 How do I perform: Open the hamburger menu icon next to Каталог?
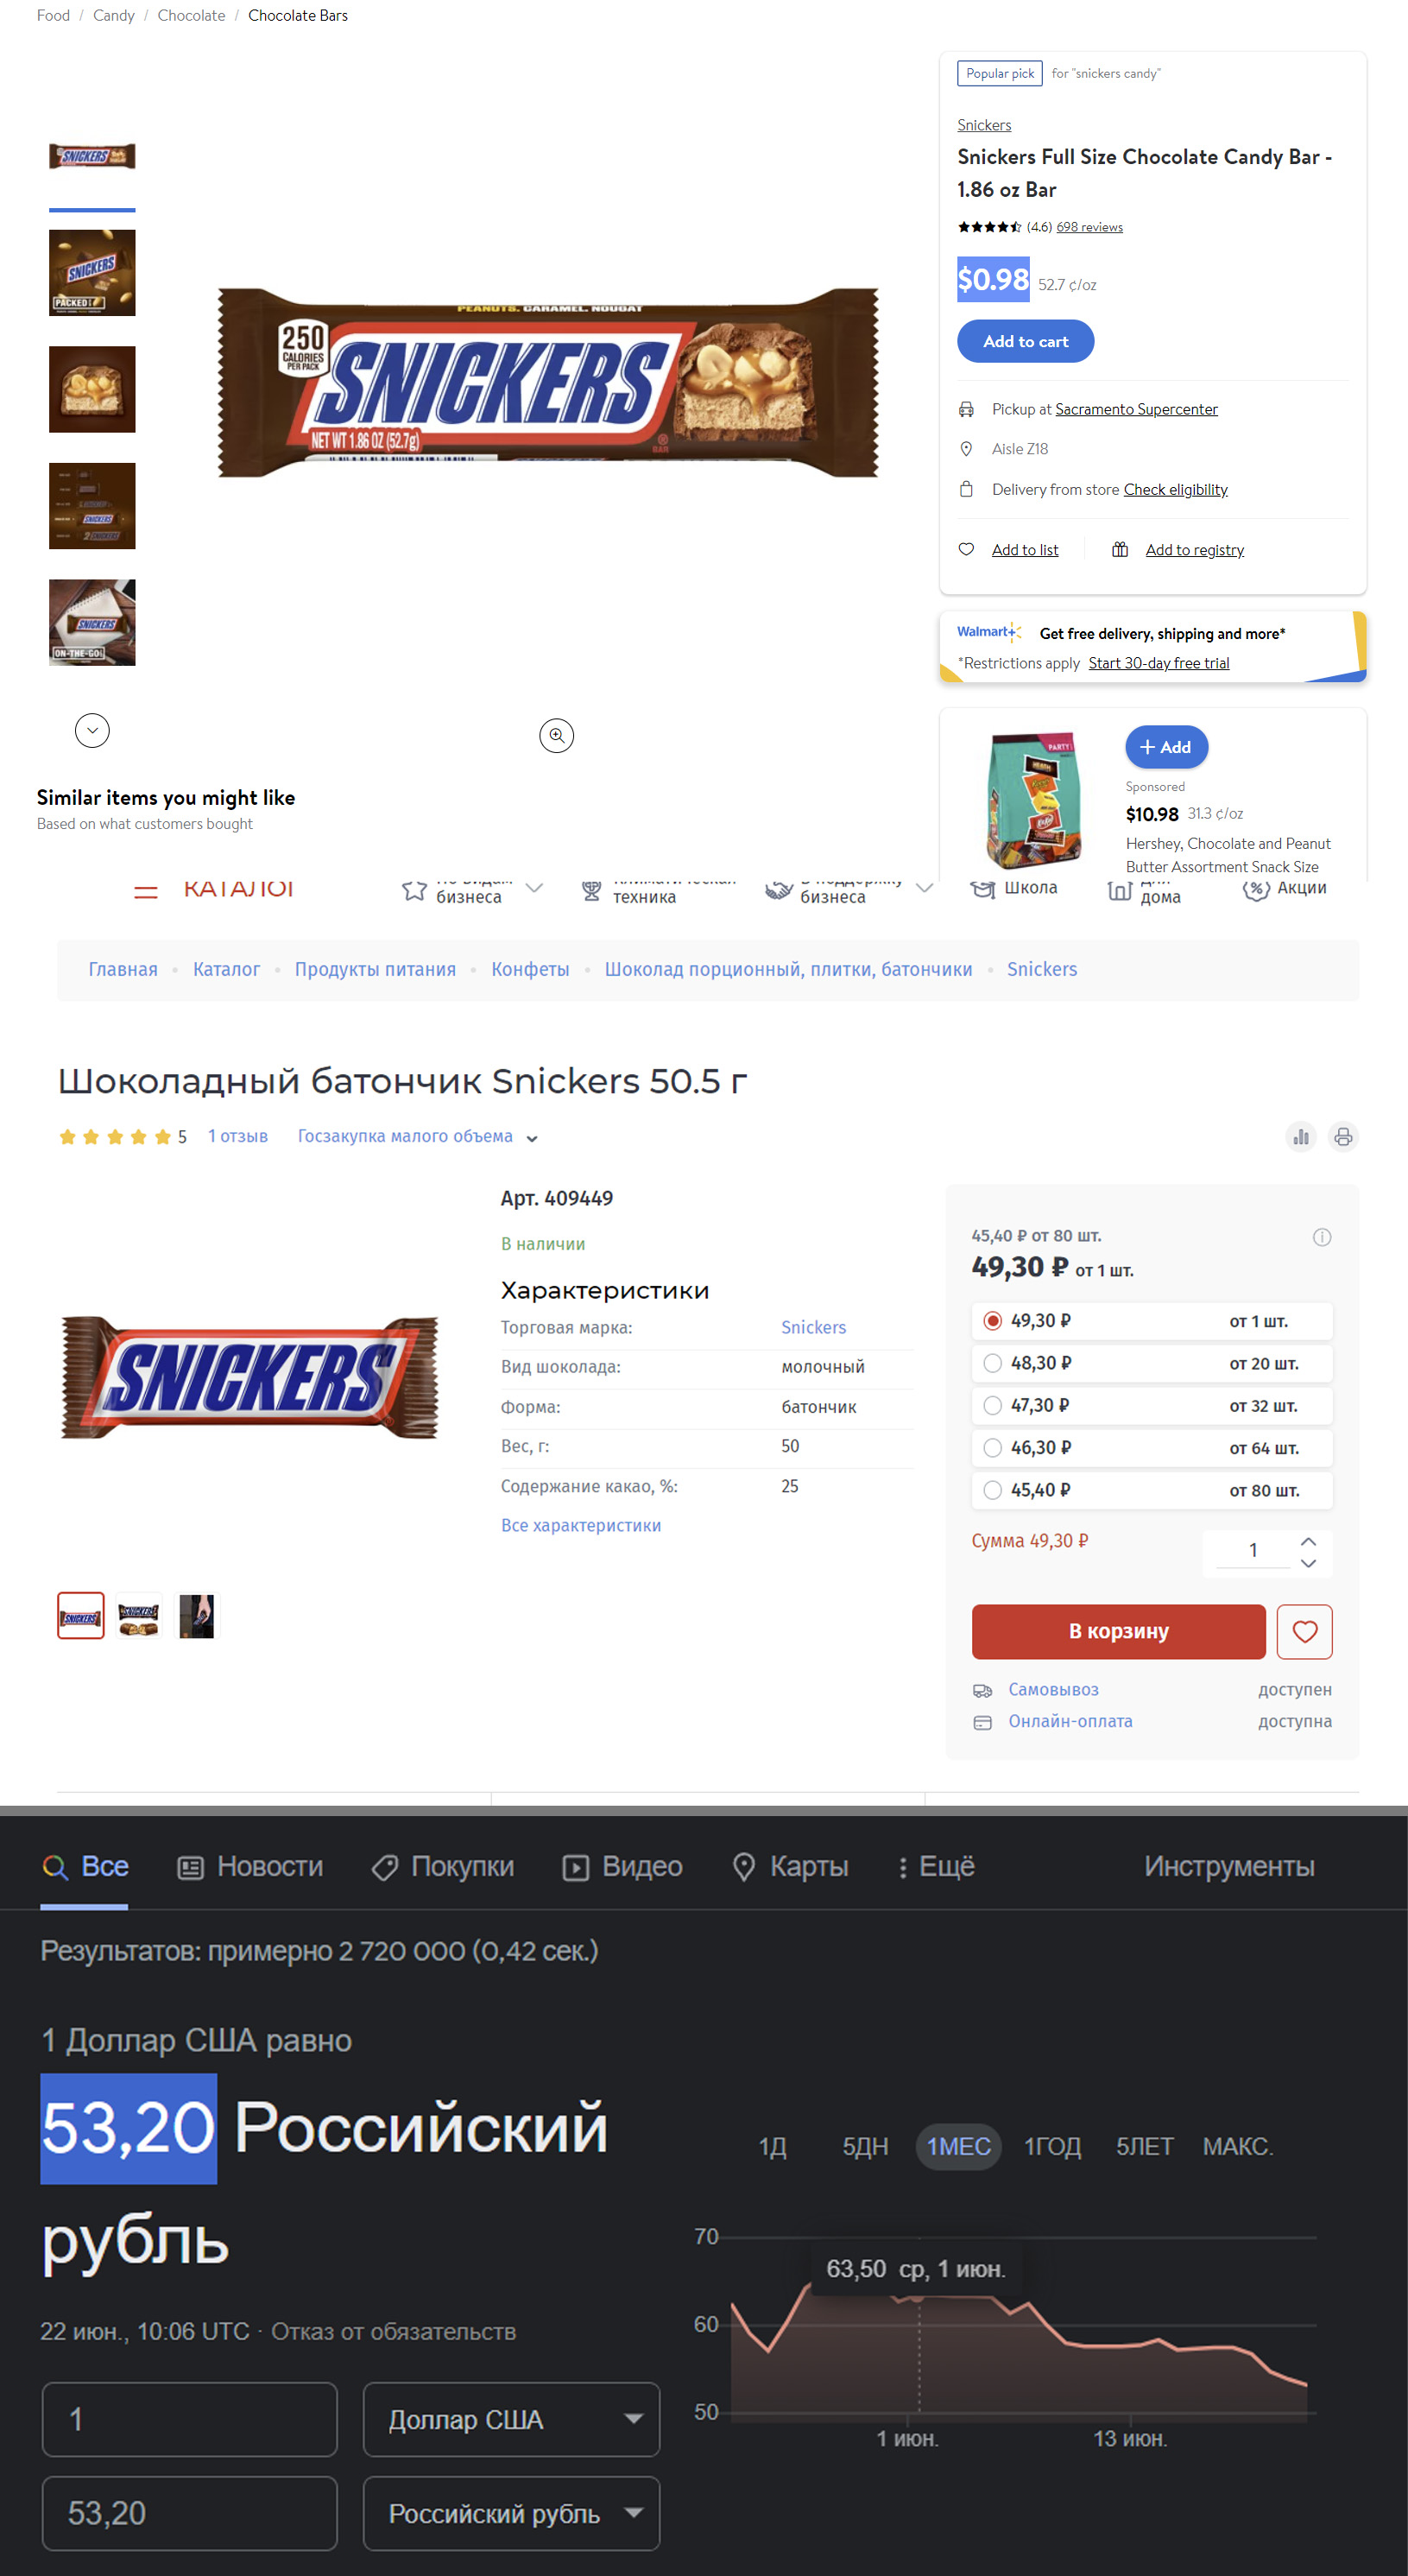(x=146, y=891)
